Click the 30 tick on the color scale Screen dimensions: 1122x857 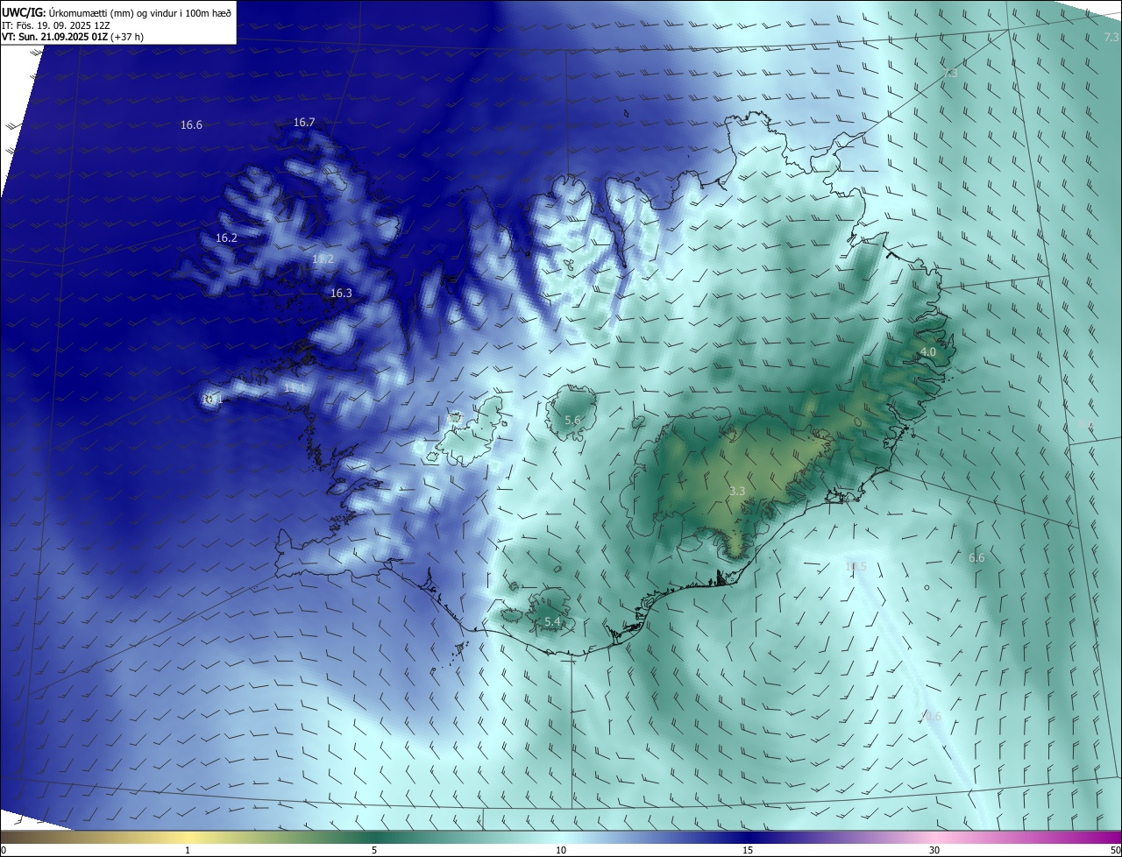point(934,850)
